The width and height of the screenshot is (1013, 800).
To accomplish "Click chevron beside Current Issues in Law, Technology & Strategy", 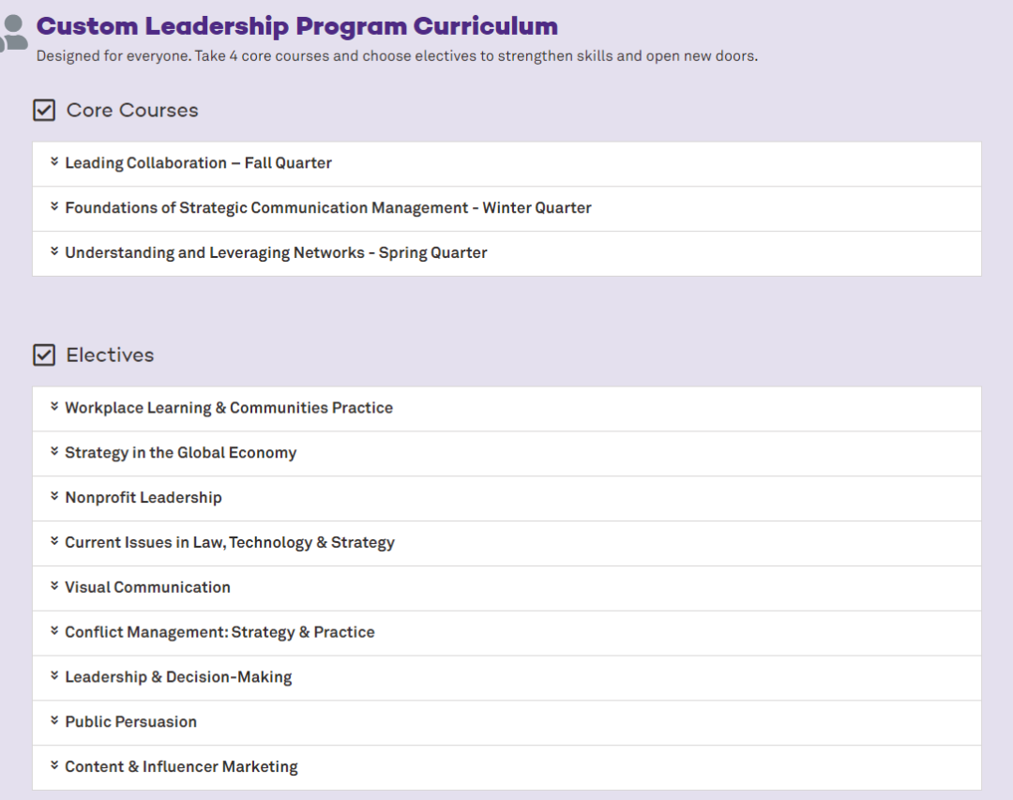I will [54, 542].
